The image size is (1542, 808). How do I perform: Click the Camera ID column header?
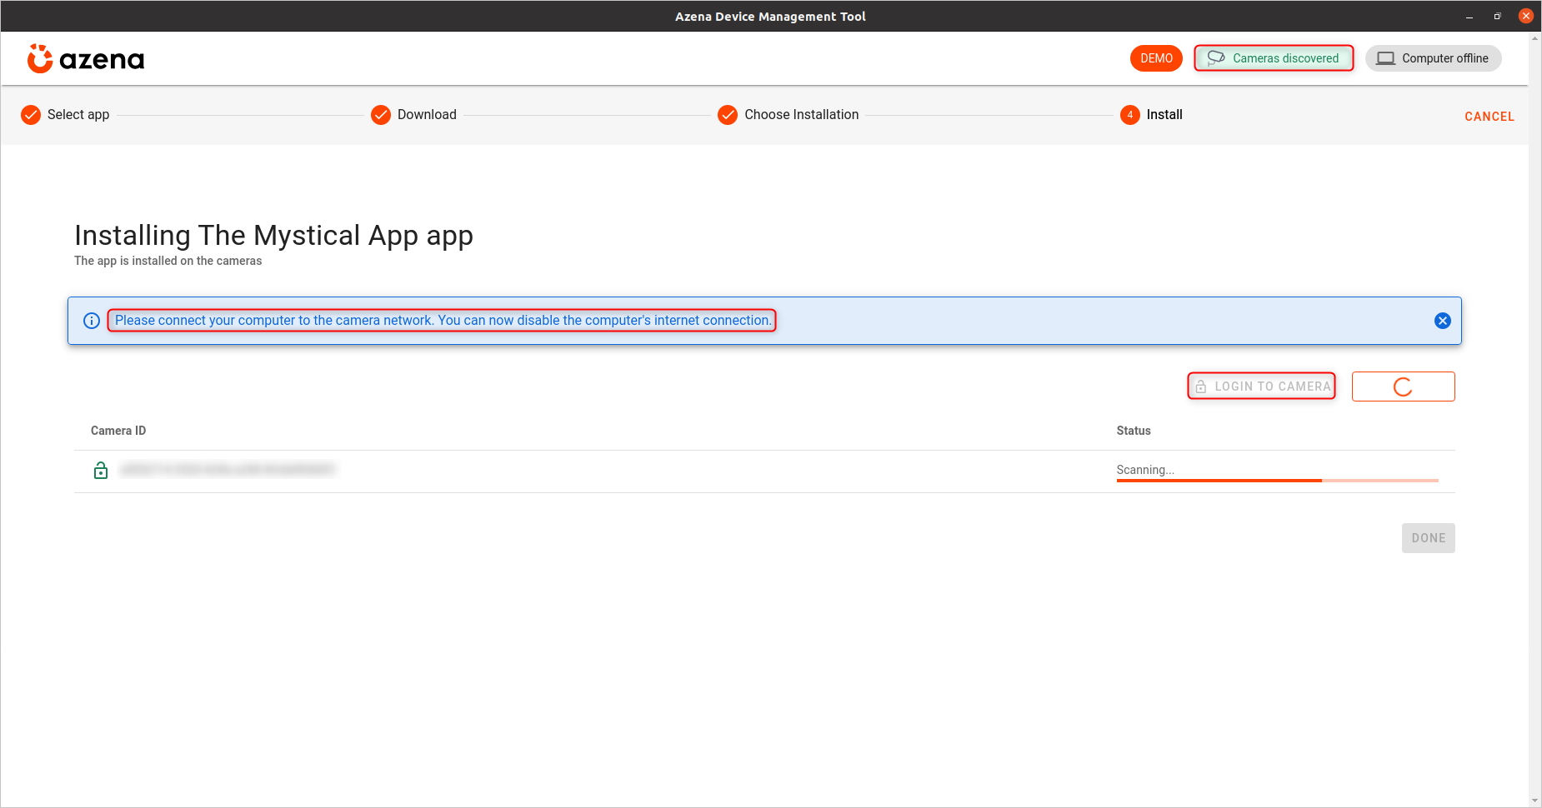pyautogui.click(x=118, y=431)
